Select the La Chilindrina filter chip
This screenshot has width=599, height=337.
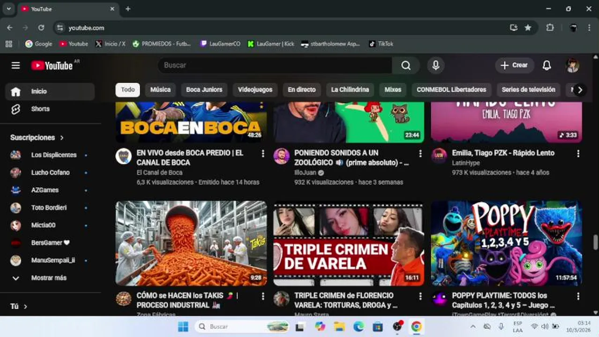pyautogui.click(x=350, y=90)
